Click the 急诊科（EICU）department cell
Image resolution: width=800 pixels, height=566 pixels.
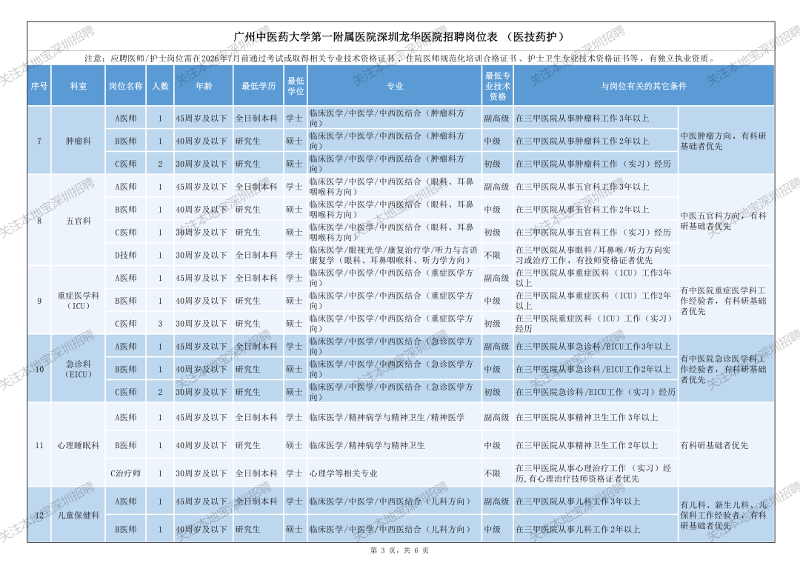tap(78, 369)
